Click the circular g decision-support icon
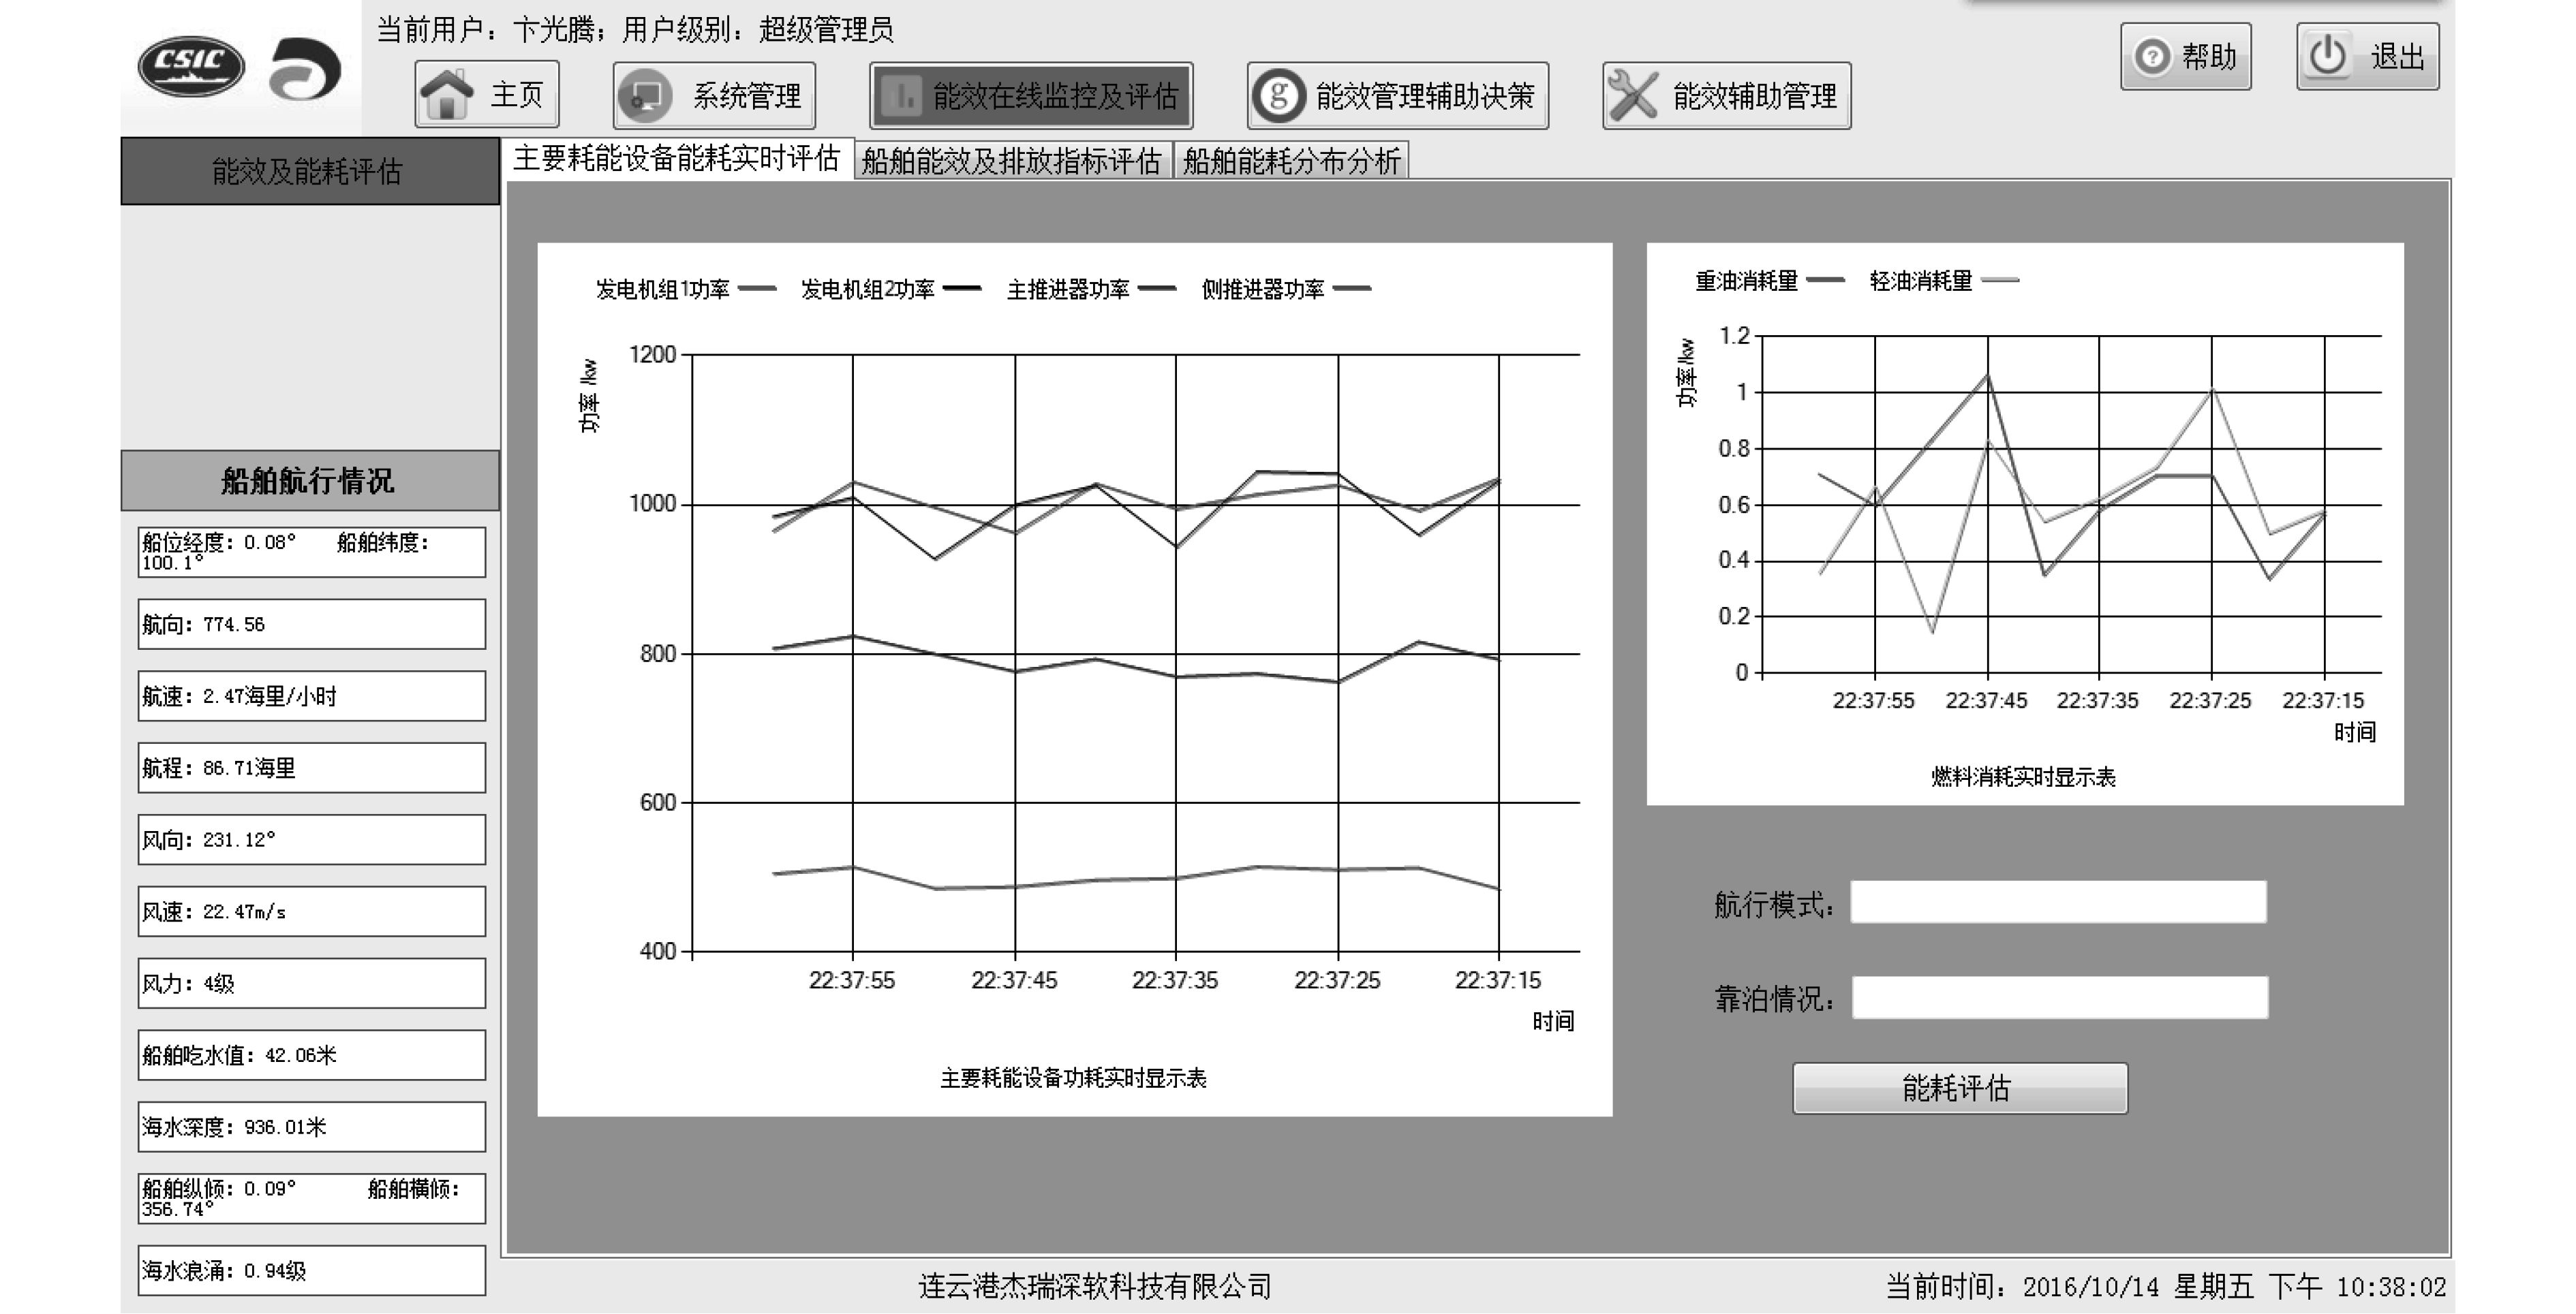The width and height of the screenshot is (2576, 1314). pyautogui.click(x=1279, y=96)
